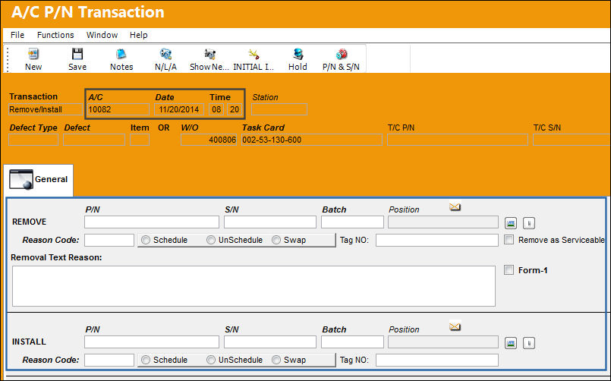Viewport: 611px width, 381px height.
Task: Click the REMOVE Tag NO field
Action: pos(437,240)
